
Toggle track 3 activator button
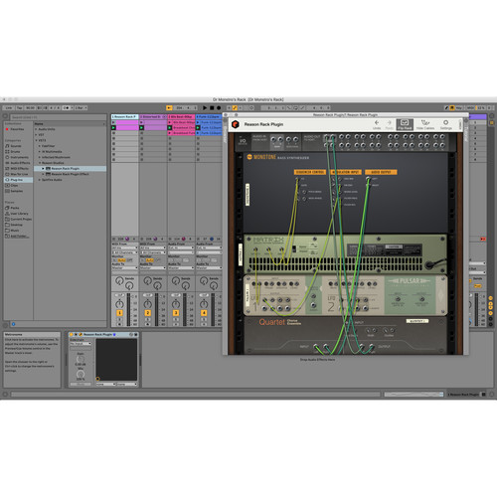[176, 313]
